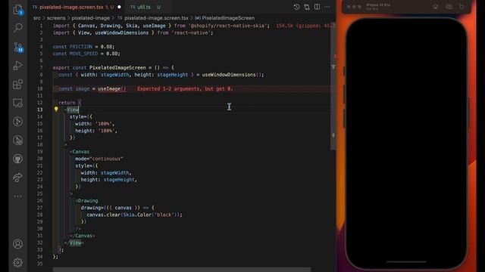This screenshot has height=272, width=485.
Task: Click 'react-native' import string on line 2
Action: click(191, 32)
